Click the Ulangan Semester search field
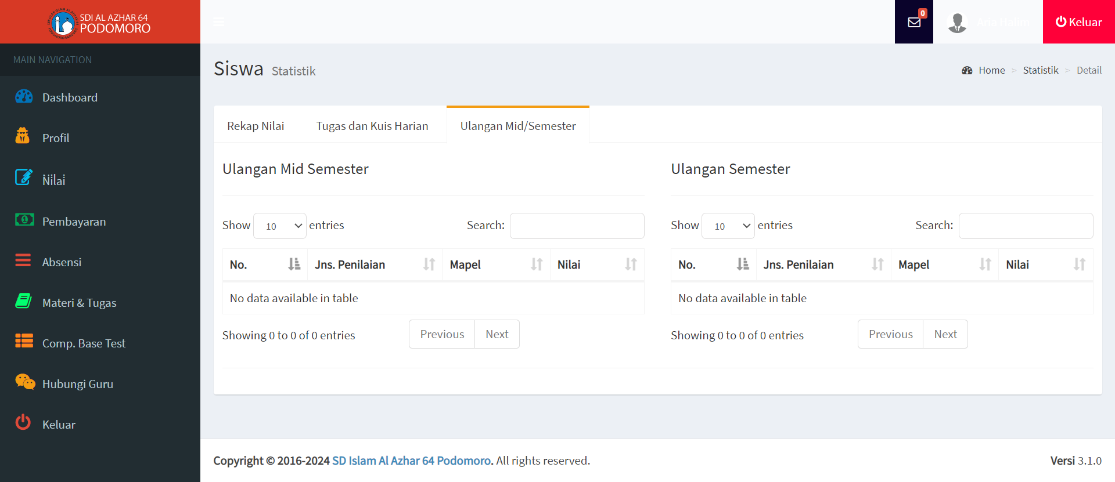 pyautogui.click(x=1025, y=226)
